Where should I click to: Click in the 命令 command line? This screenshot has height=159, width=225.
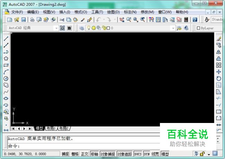84,146
